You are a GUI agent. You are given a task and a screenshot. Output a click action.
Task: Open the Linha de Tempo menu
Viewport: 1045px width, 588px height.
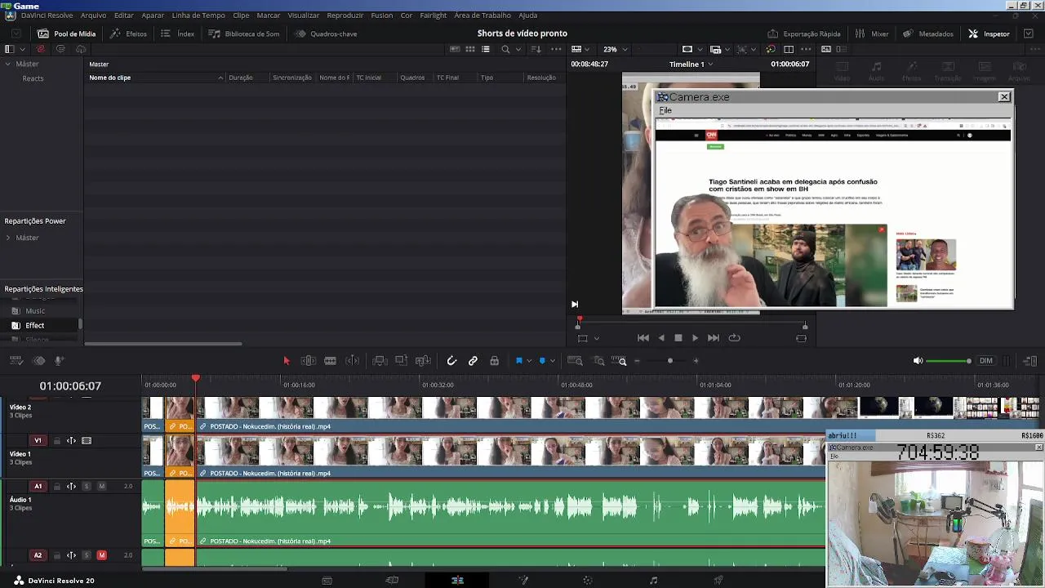pyautogui.click(x=198, y=16)
